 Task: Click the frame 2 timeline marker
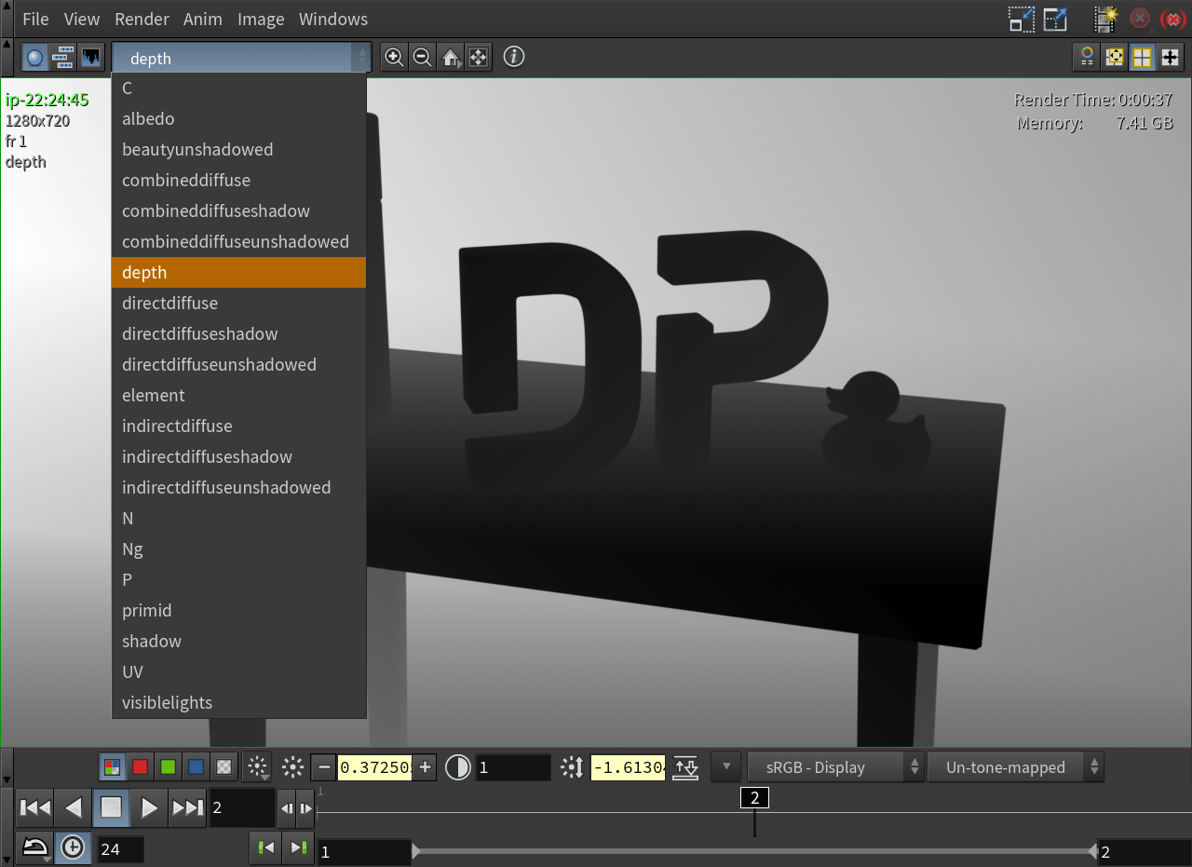[754, 798]
